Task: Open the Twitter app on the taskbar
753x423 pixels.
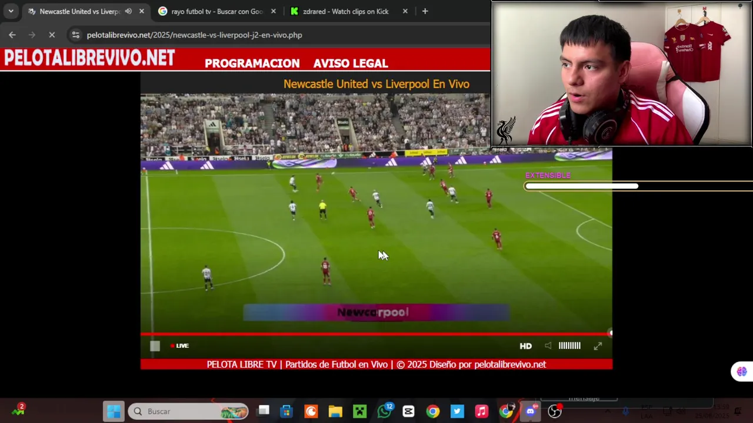Action: pyautogui.click(x=457, y=411)
